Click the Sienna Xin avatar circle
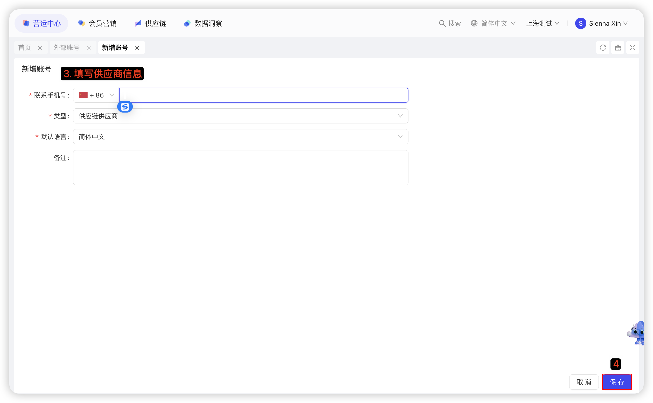 click(580, 23)
